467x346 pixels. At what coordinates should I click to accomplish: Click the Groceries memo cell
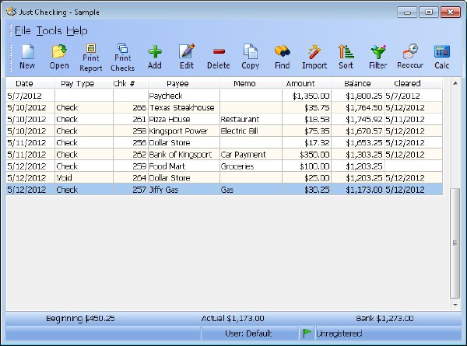pos(251,166)
